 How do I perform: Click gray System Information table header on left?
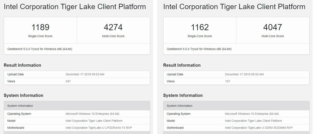[x=77, y=106]
